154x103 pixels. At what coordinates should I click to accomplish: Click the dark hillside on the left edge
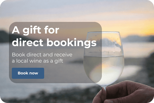click(4, 37)
